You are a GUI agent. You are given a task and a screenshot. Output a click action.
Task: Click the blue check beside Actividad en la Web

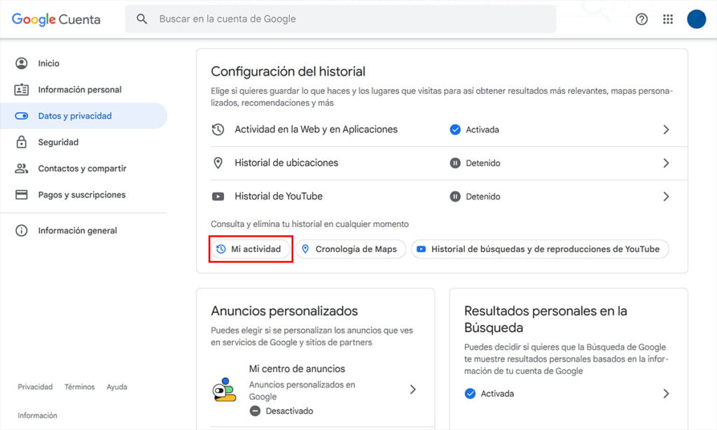point(455,130)
